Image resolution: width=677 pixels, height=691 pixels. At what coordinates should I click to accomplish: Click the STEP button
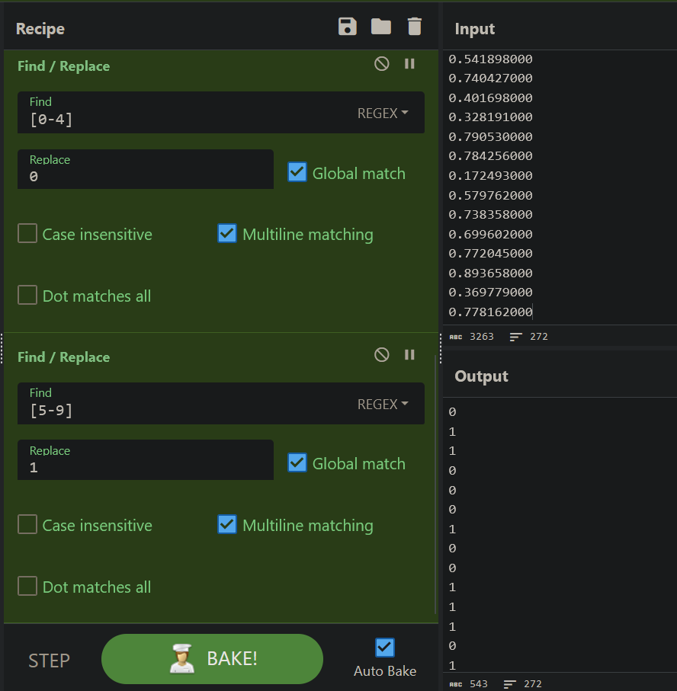[x=49, y=661]
